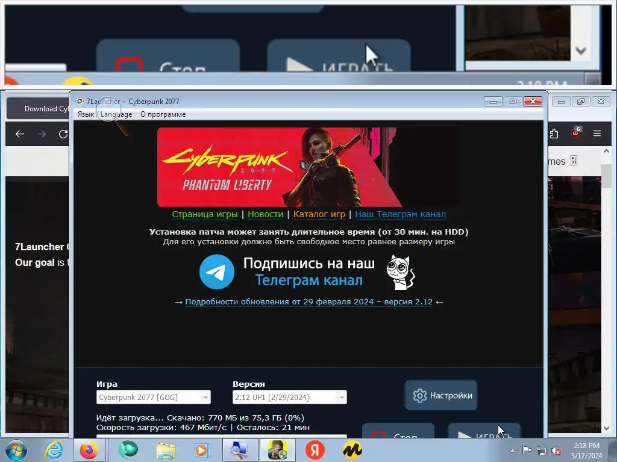This screenshot has height=462, width=617.
Task: Click the 7Launcher title bar app icon
Action: [x=80, y=101]
